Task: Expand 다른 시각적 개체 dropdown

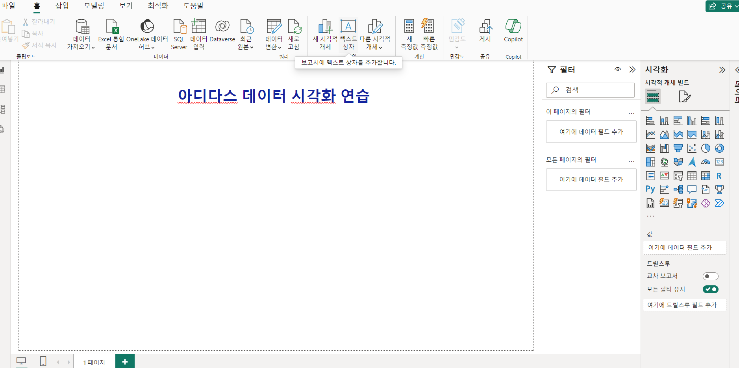Action: tap(374, 35)
